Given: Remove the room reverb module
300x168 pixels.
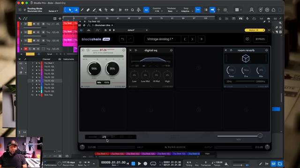Looking at the screenshot, I should [x=225, y=50].
